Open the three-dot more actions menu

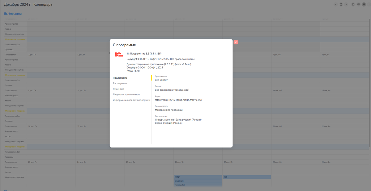[x=369, y=4]
